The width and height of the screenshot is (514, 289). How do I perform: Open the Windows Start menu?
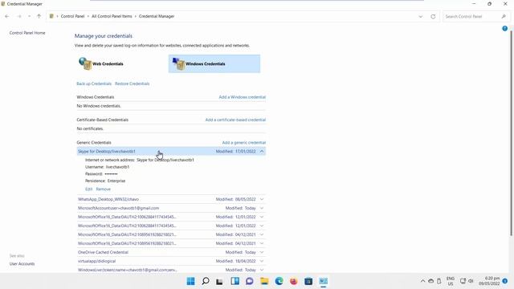(x=191, y=281)
